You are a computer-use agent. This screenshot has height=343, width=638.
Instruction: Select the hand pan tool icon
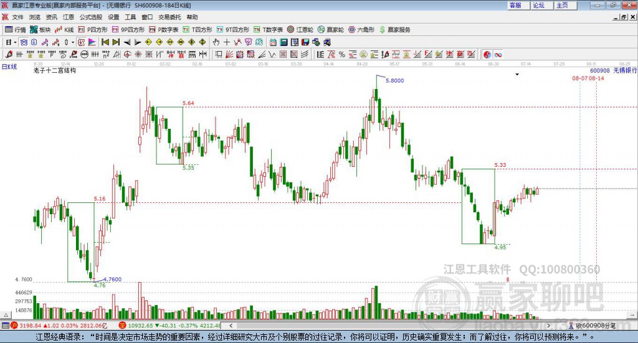pos(216,42)
